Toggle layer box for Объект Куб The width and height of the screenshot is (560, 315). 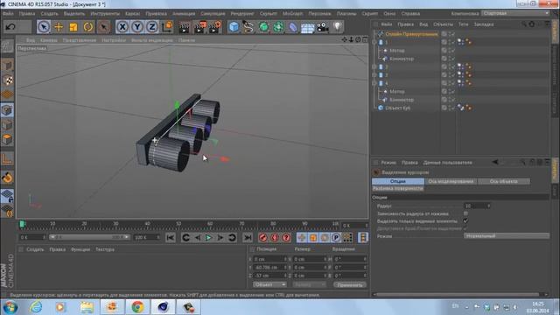(444, 108)
